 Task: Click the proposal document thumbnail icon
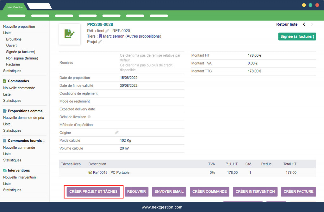point(69,34)
